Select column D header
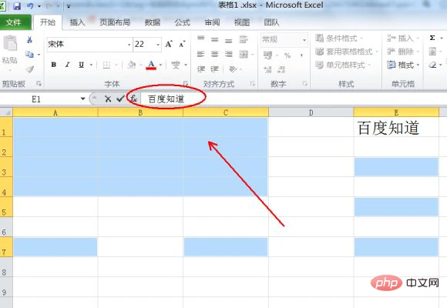This screenshot has height=308, width=447. tap(311, 112)
